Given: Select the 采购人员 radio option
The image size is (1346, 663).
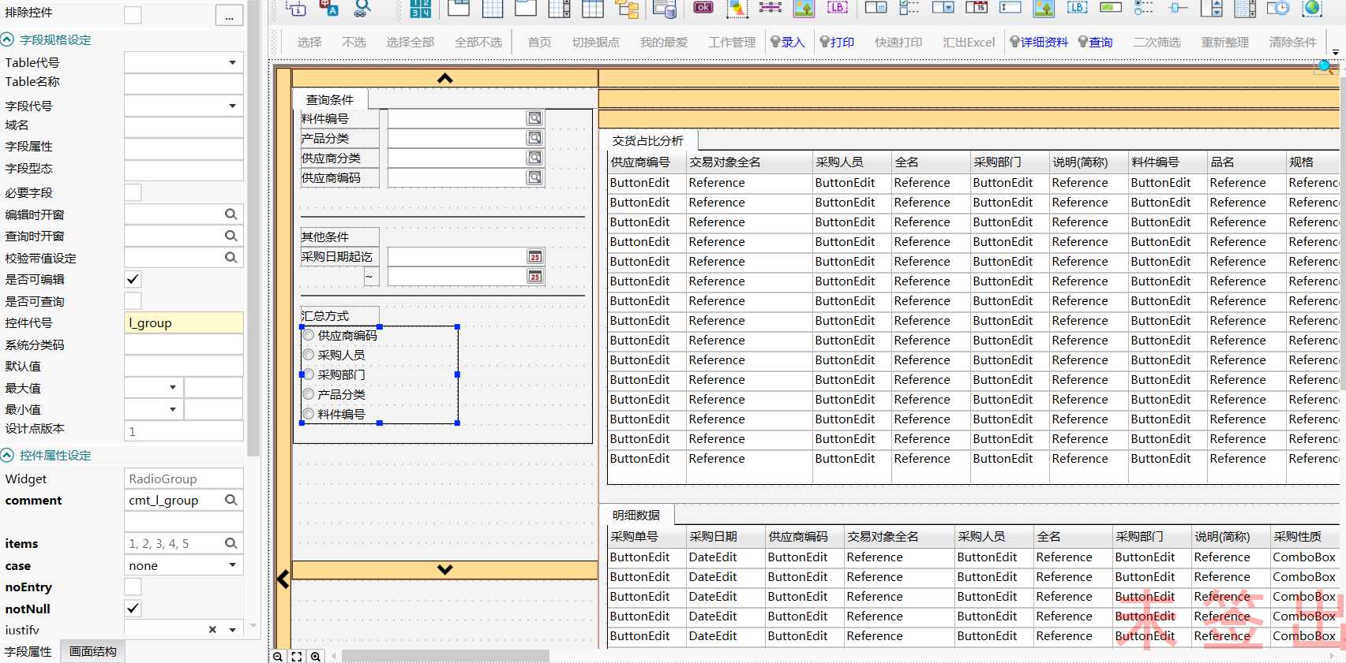Looking at the screenshot, I should click(309, 355).
